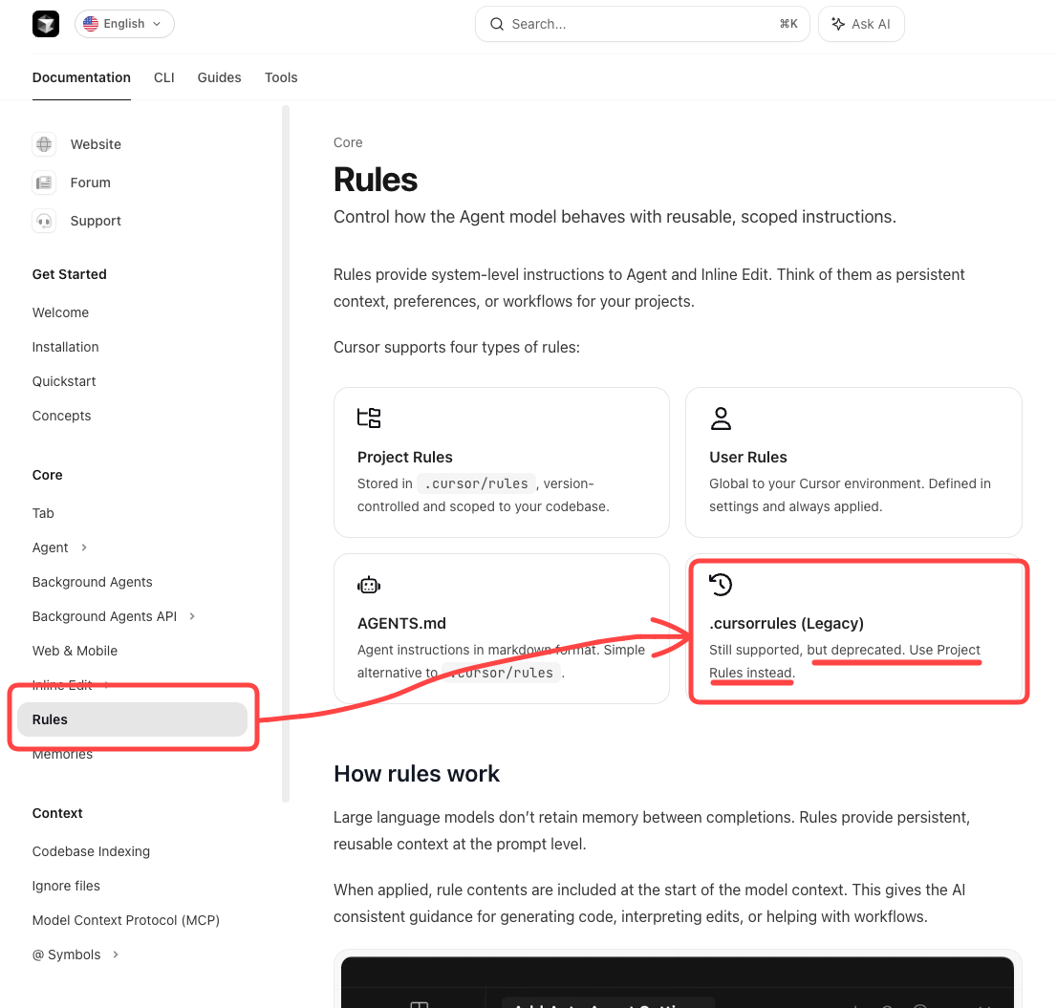
Task: Click the Forum newspaper icon
Action: click(x=44, y=182)
